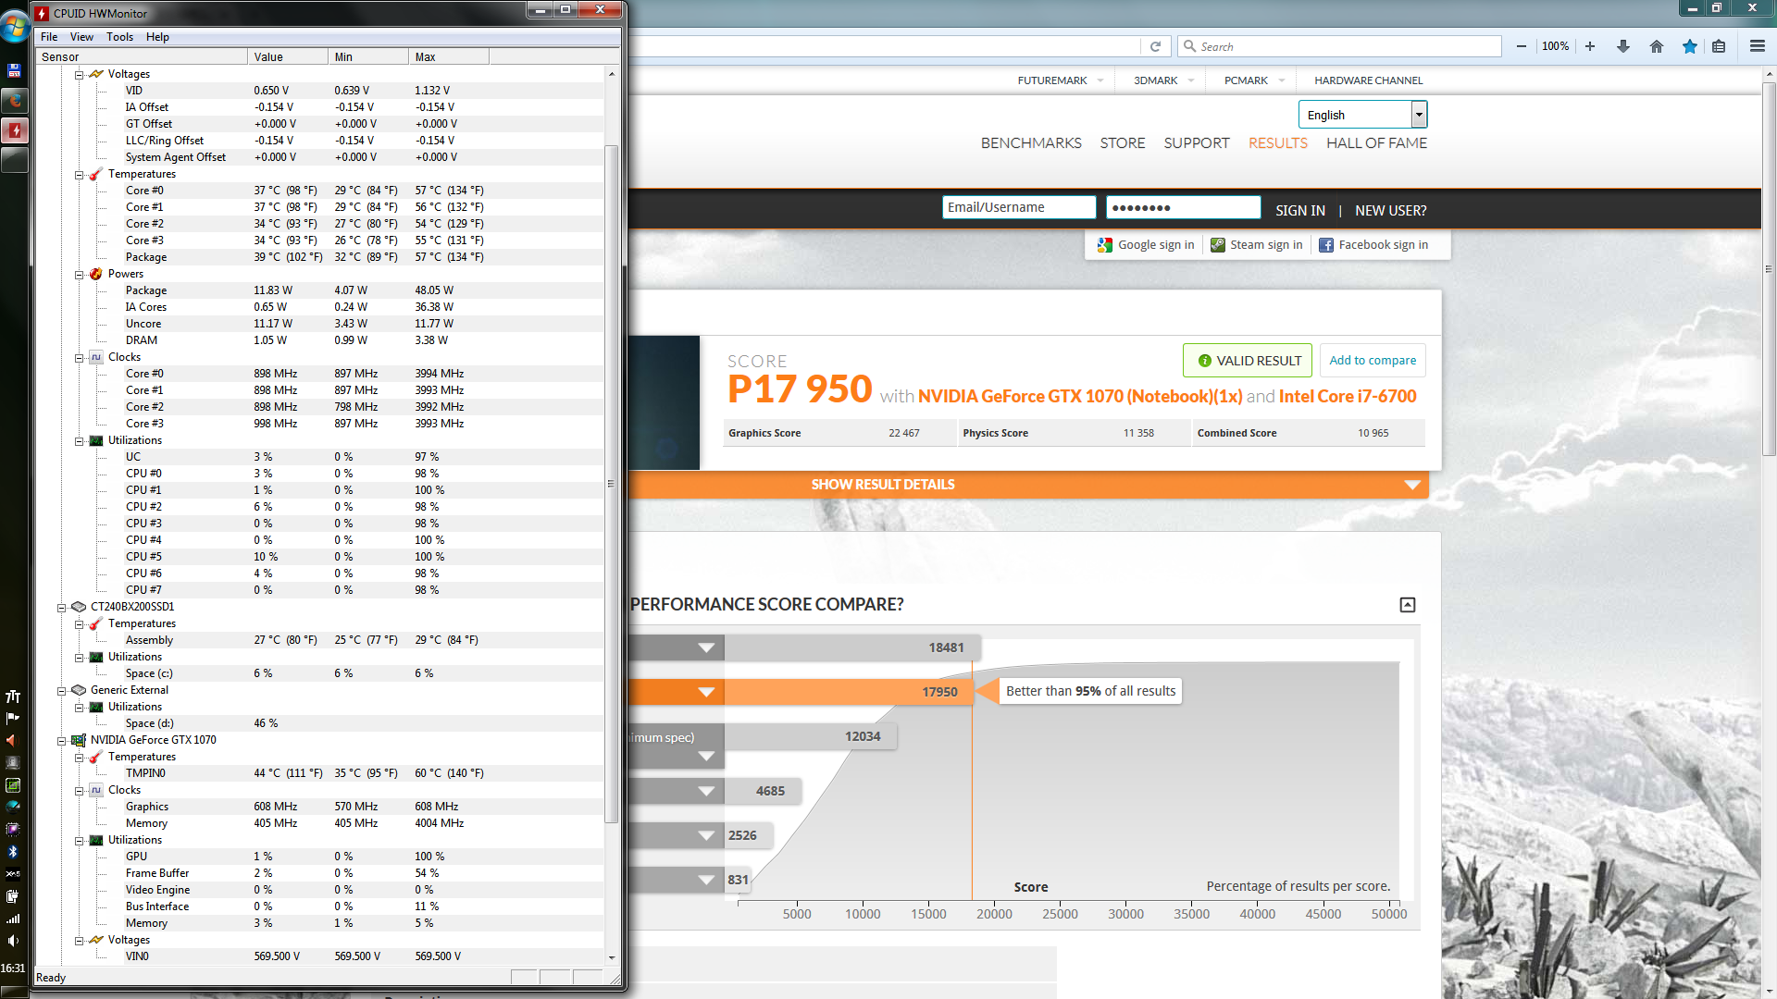Click the browser reload icon
This screenshot has width=1777, height=999.
point(1155,46)
